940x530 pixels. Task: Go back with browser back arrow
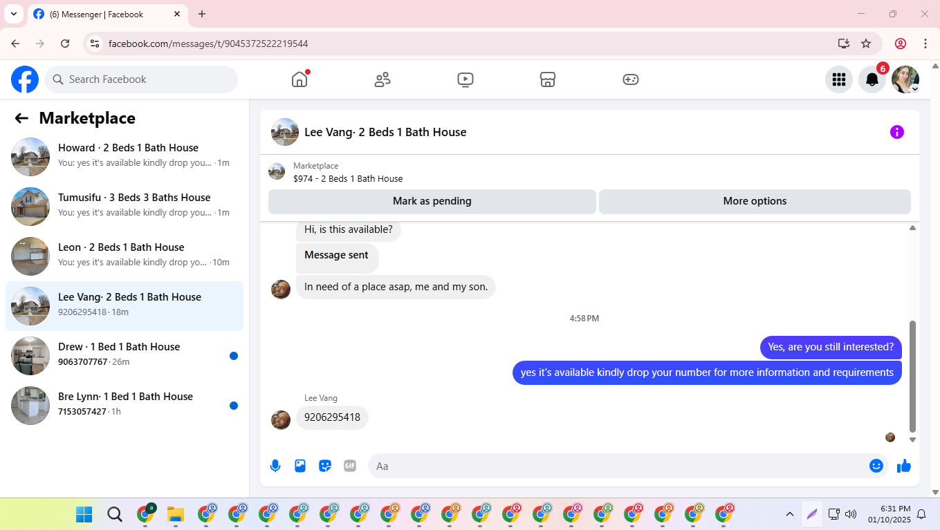pos(15,44)
